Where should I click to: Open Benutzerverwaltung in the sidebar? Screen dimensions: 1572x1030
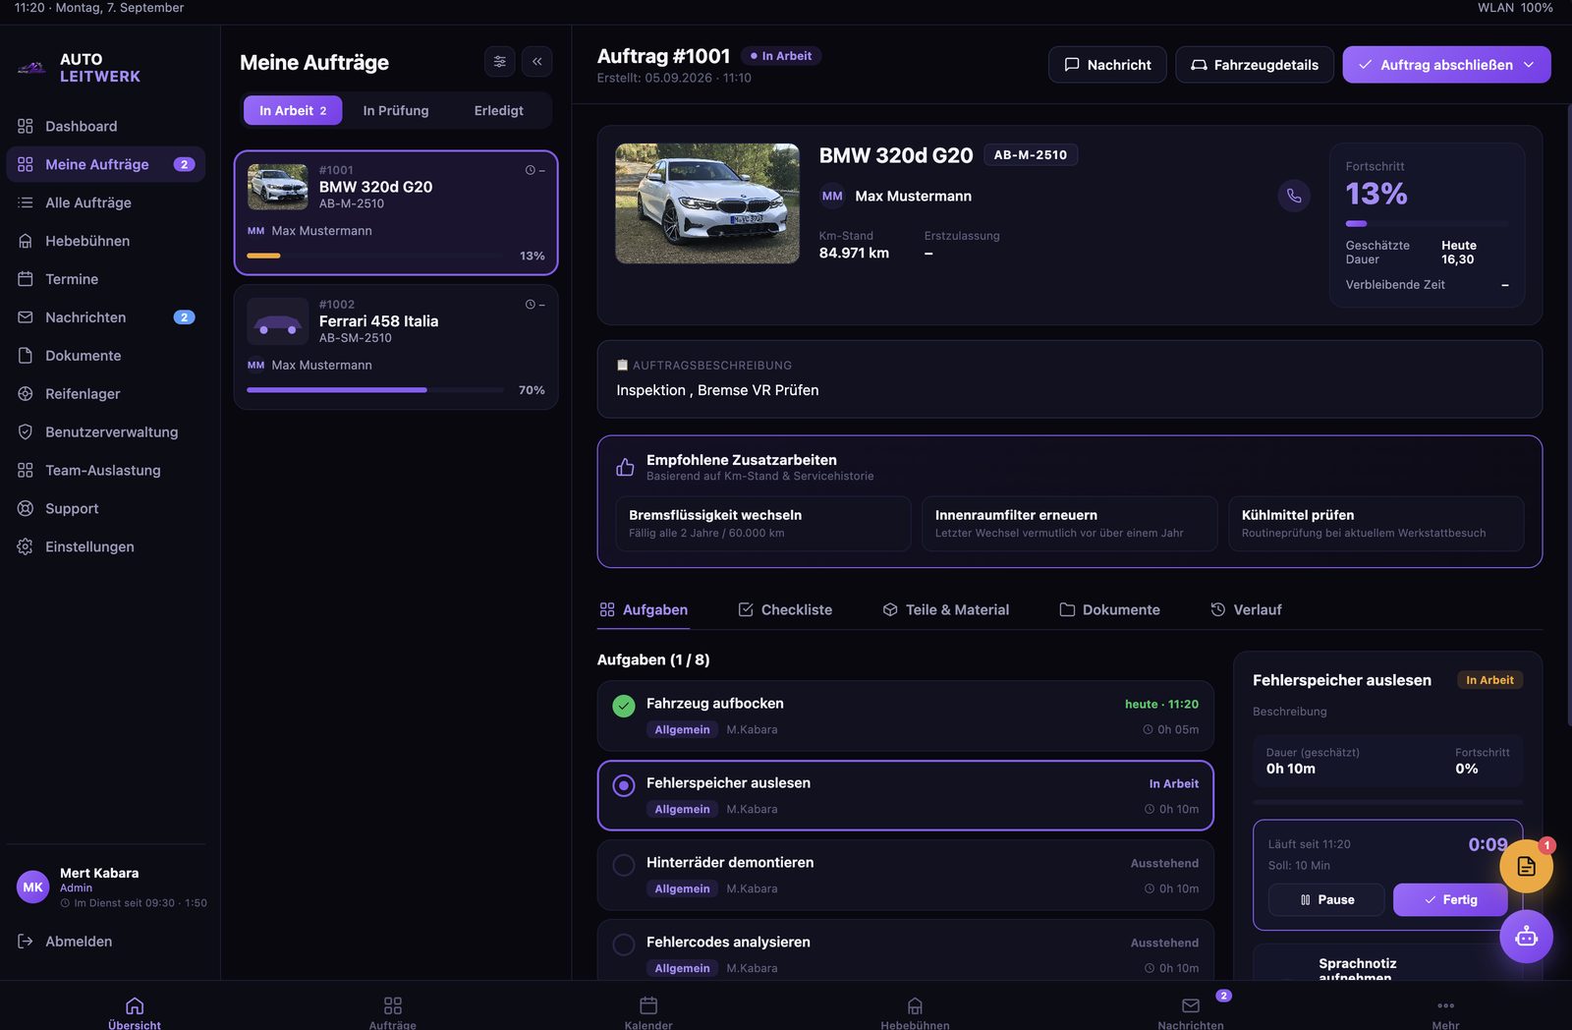pyautogui.click(x=106, y=432)
